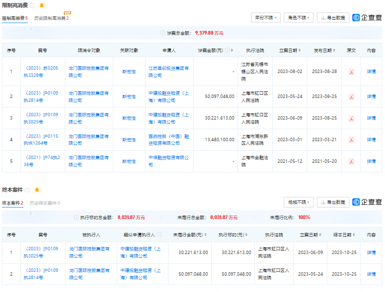Switch to 历史限制高消费 tab
Image resolution: width=385 pixels, height=292 pixels.
point(51,18)
